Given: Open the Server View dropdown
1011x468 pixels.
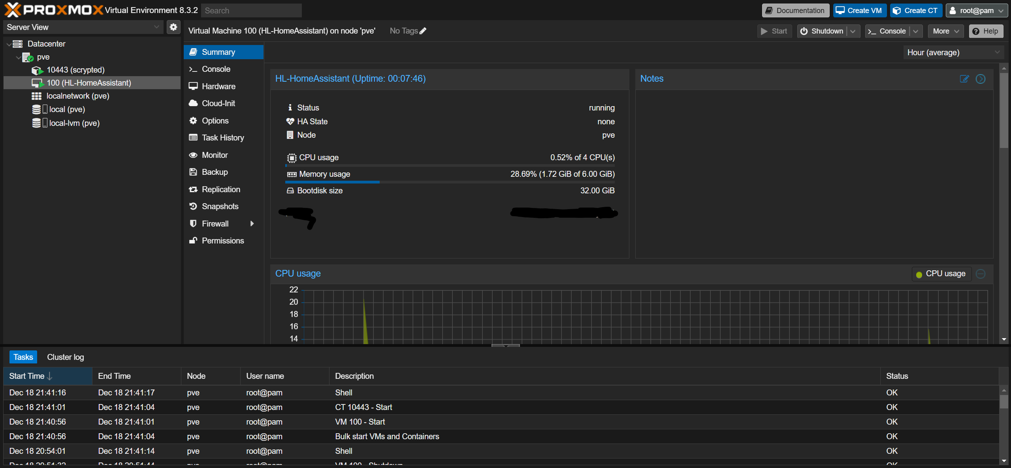Looking at the screenshot, I should pyautogui.click(x=83, y=27).
